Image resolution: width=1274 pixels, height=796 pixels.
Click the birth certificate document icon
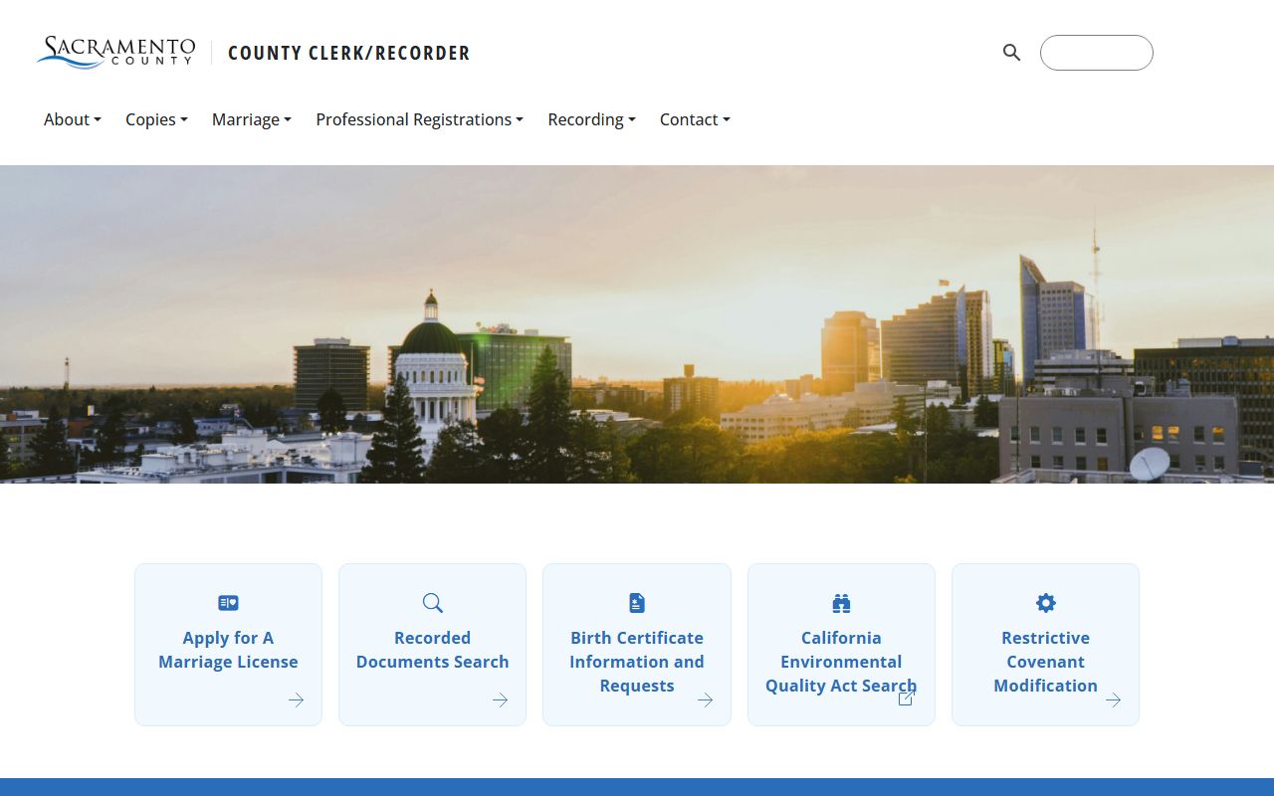pyautogui.click(x=637, y=603)
